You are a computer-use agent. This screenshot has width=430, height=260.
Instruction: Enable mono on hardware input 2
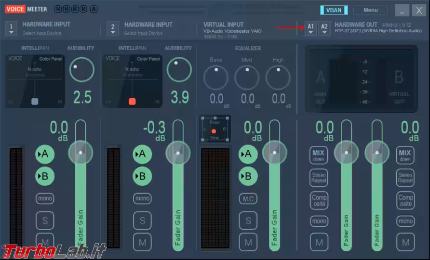coord(142,198)
